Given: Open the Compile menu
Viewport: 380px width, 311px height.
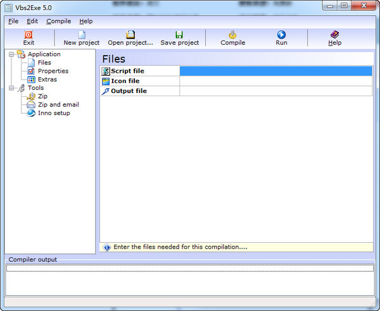Looking at the screenshot, I should click(x=59, y=21).
